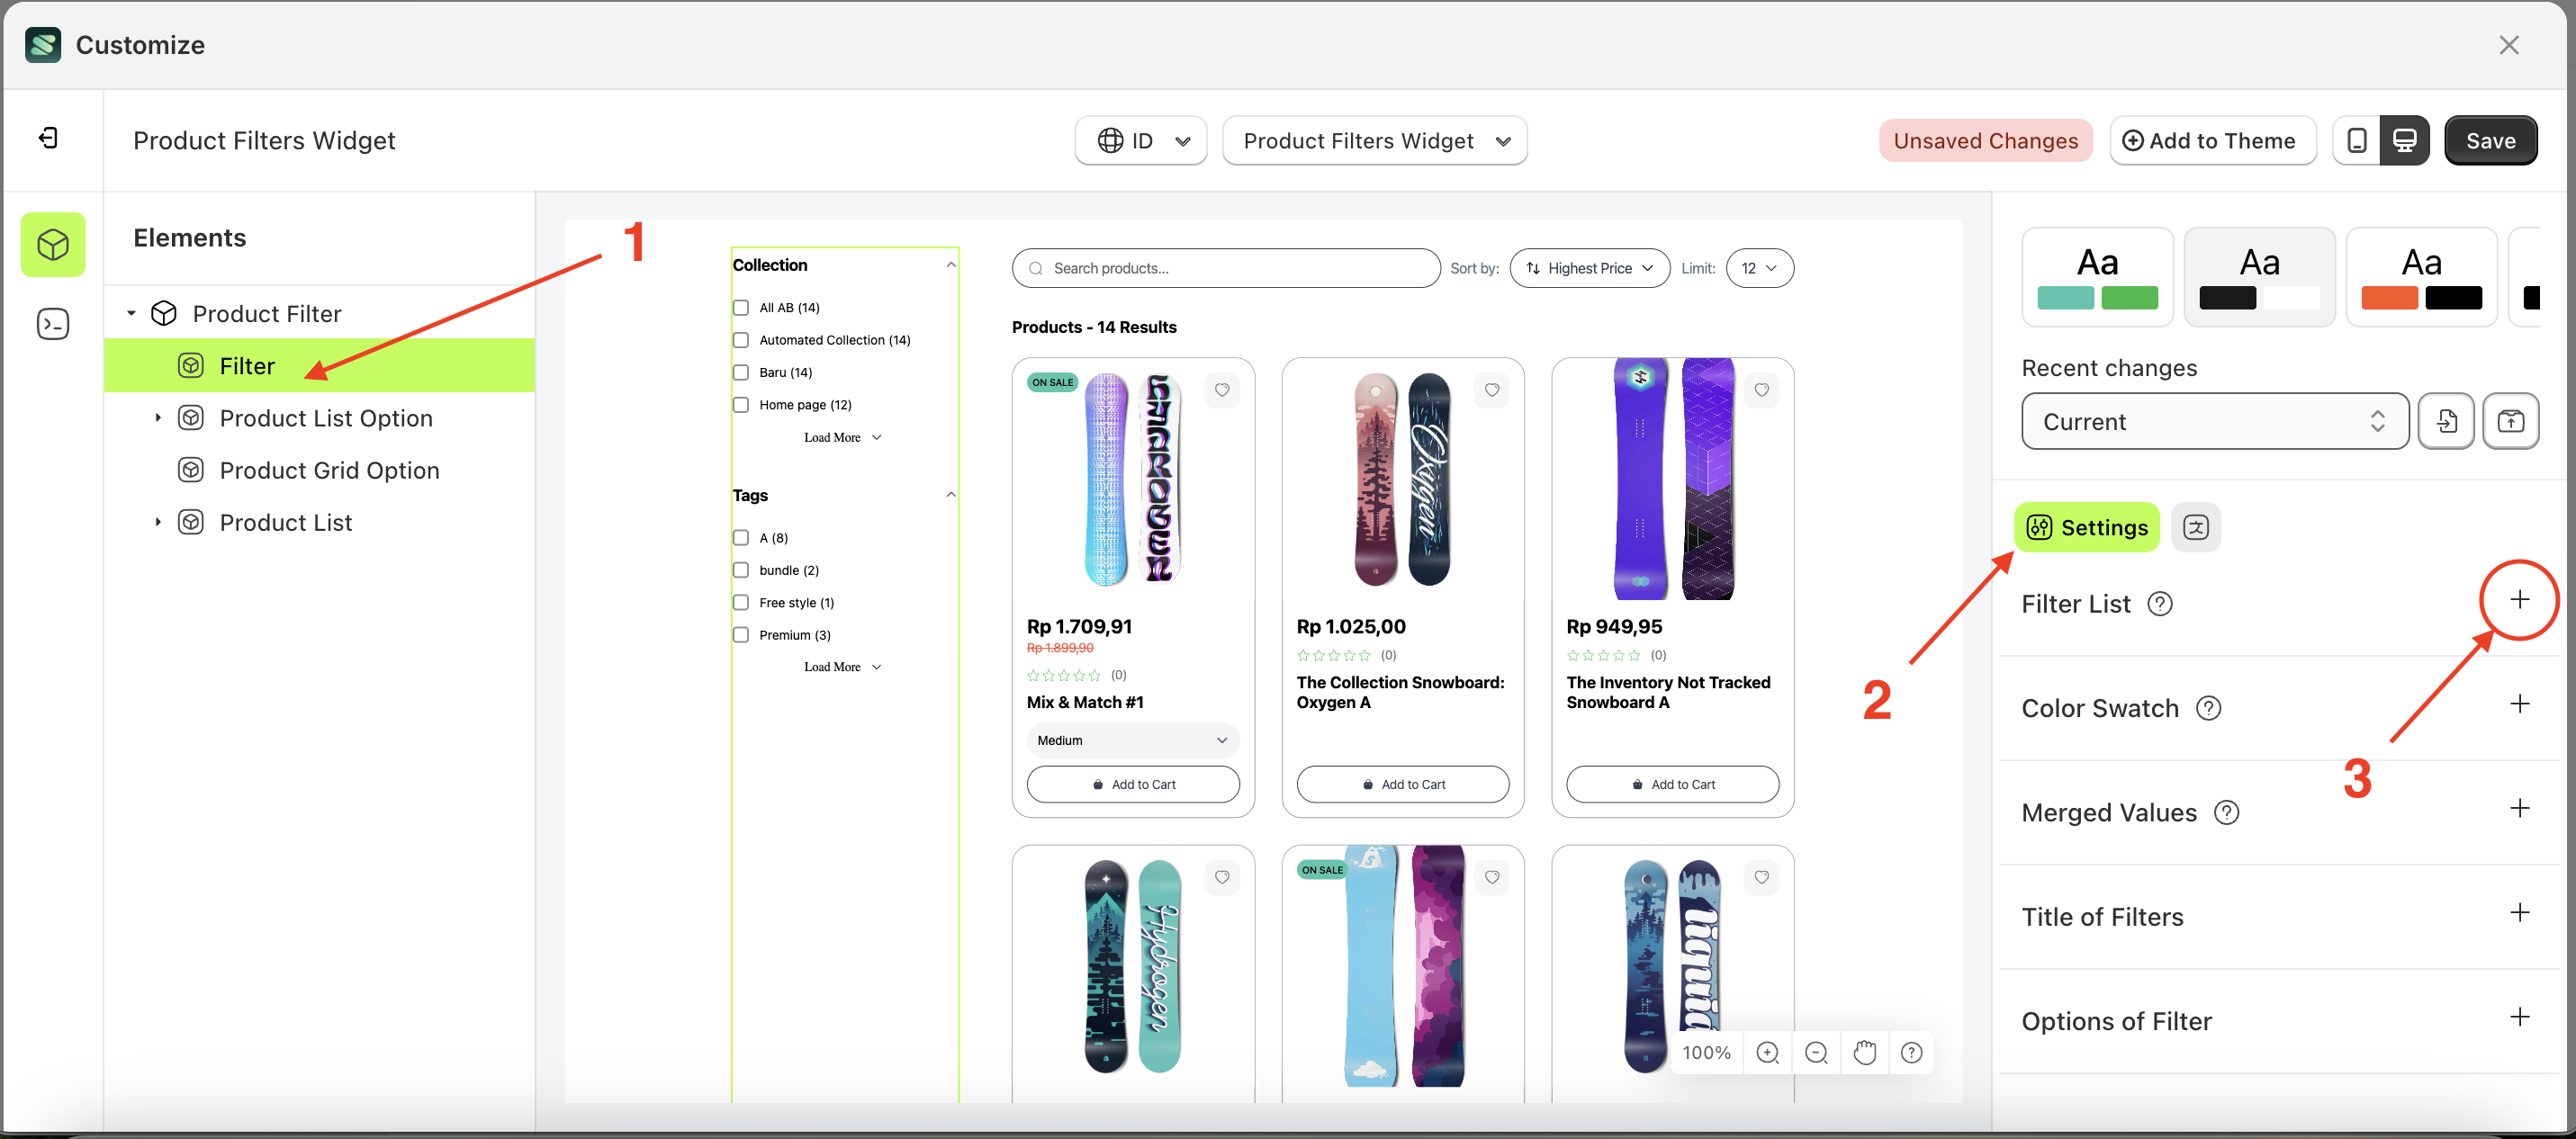
Task: Click the styles icon next to Settings
Action: click(x=2196, y=527)
